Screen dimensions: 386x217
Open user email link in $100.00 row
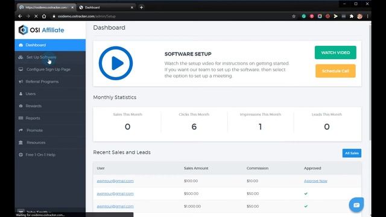[115, 181]
